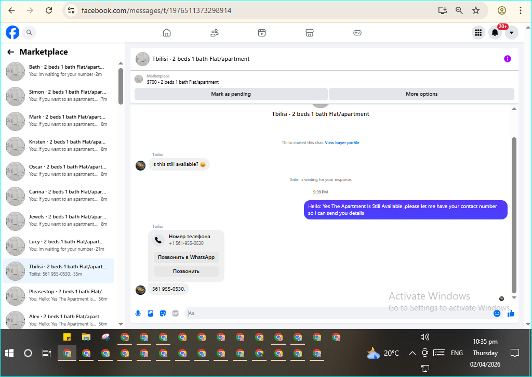Open the purple conversation information icon
Image resolution: width=532 pixels, height=377 pixels.
pyautogui.click(x=507, y=59)
